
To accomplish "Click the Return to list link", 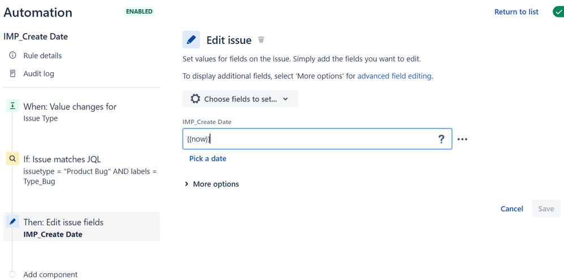I will click(x=517, y=12).
